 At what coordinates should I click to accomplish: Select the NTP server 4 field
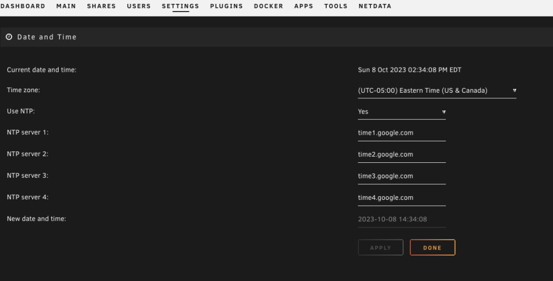[401, 198]
